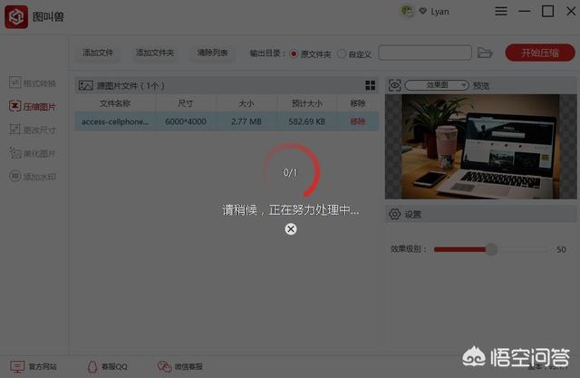Browse output folder with folder icon
Viewport: 580px width, 378px height.
(x=485, y=53)
